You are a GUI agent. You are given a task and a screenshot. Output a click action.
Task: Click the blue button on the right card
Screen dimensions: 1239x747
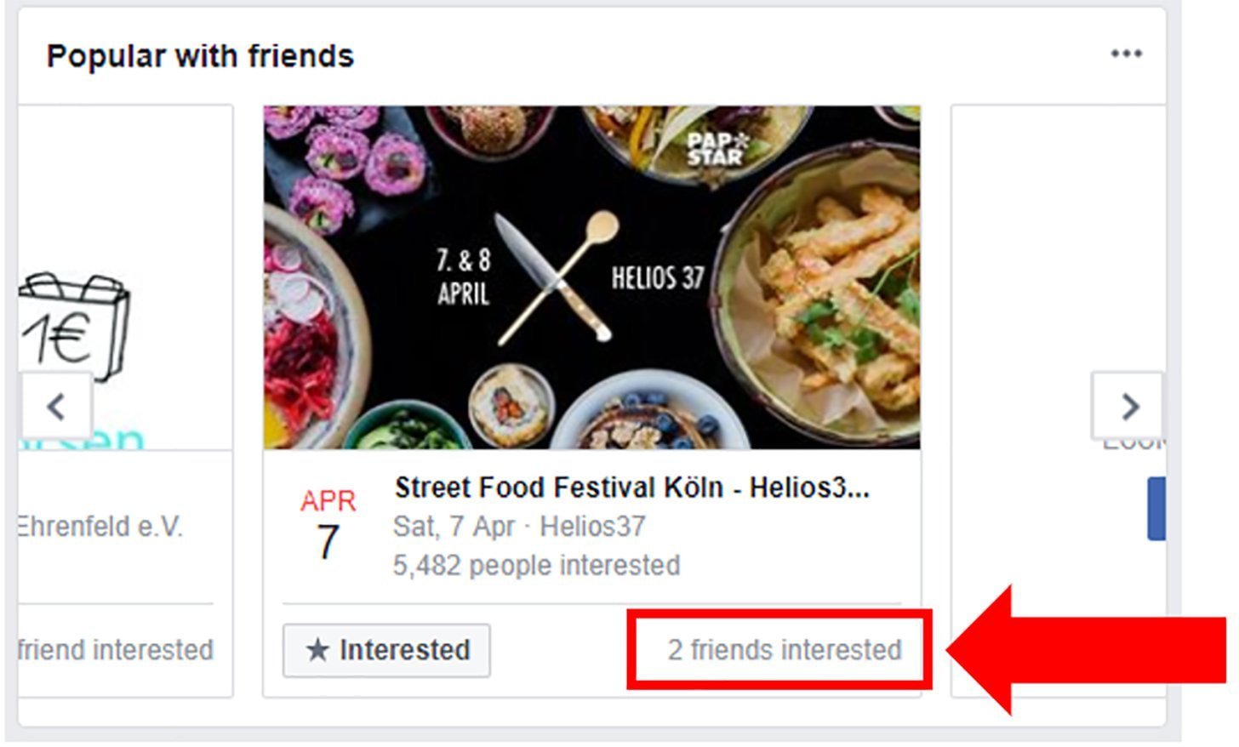[x=1156, y=509]
